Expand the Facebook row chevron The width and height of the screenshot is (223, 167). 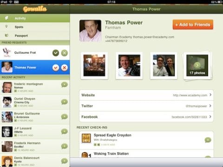click(210, 116)
